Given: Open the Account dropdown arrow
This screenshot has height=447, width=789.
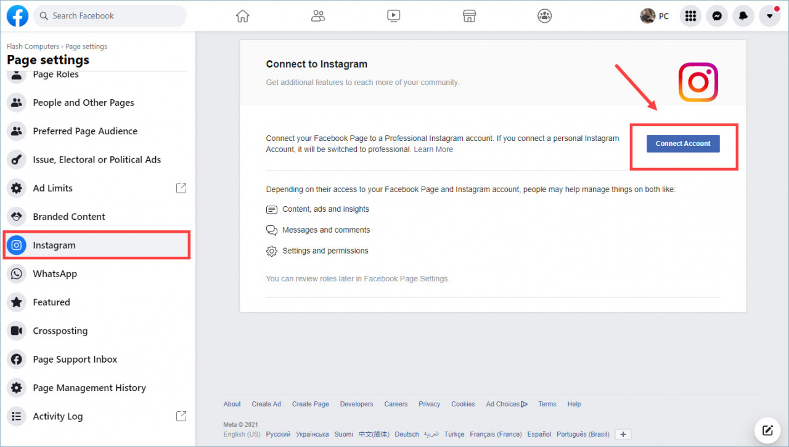Looking at the screenshot, I should (x=769, y=16).
